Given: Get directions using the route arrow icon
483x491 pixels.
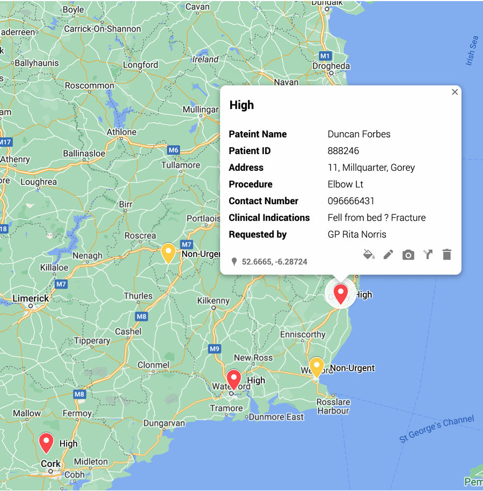Looking at the screenshot, I should 428,255.
